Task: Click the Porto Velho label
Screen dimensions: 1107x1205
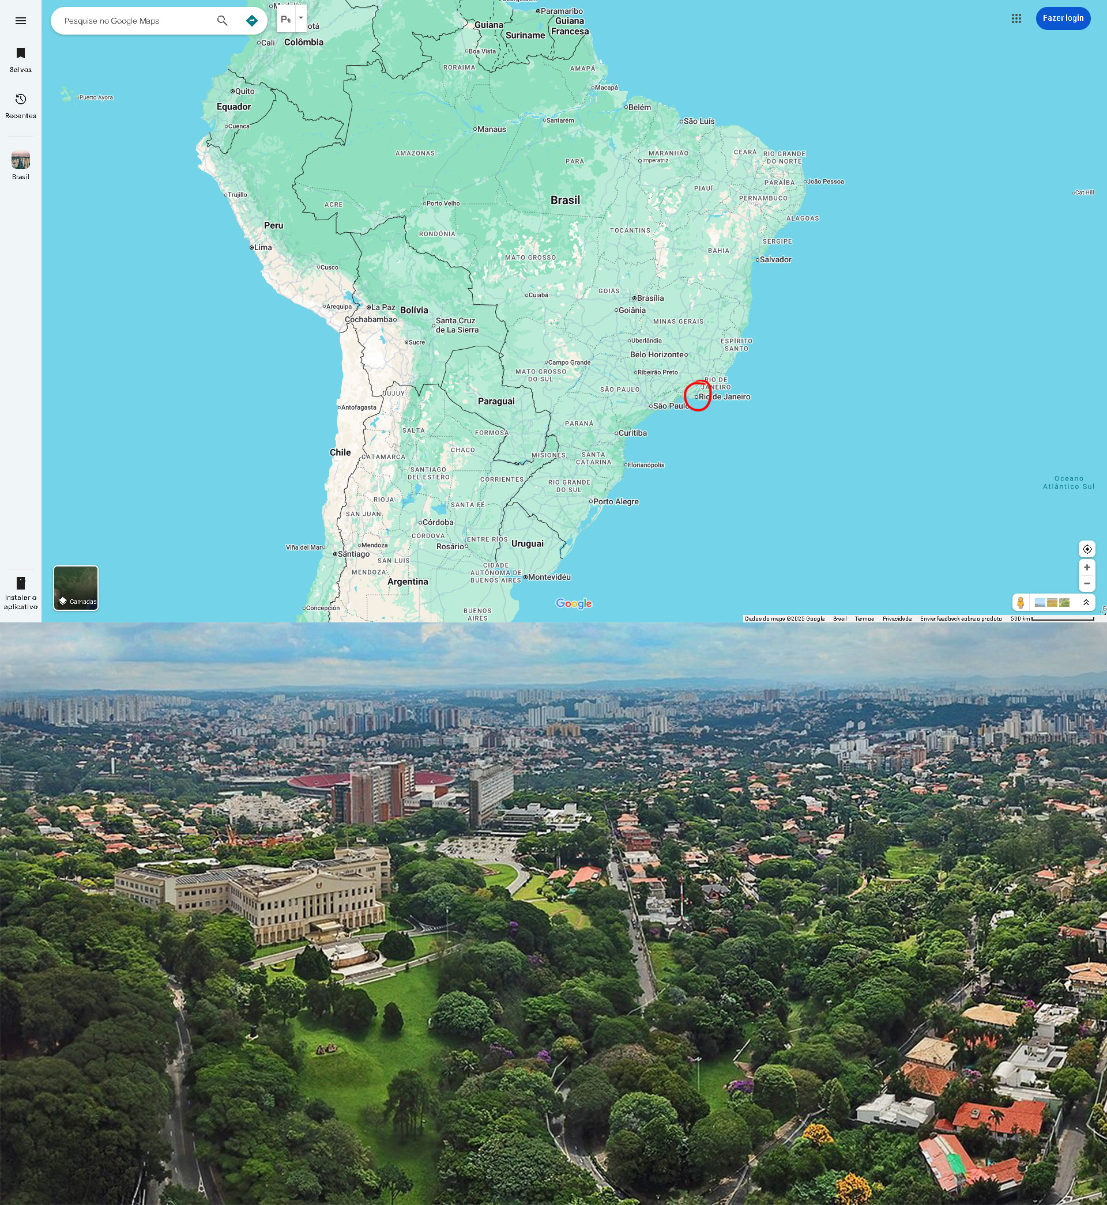Action: (443, 203)
